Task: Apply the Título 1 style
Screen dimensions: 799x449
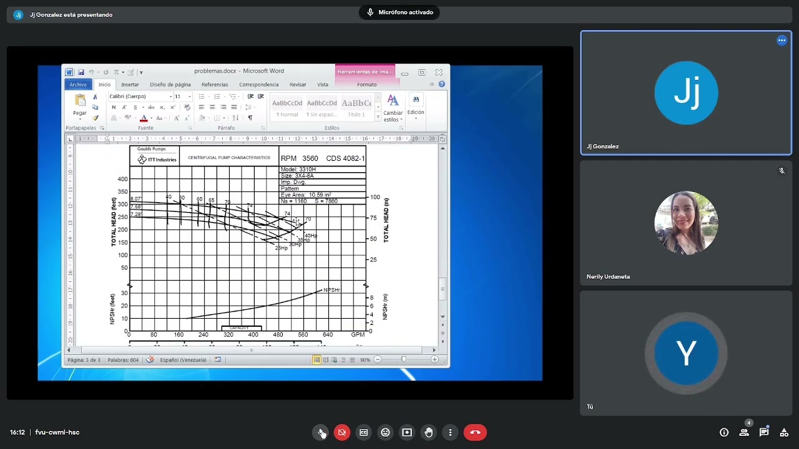Action: (356, 108)
